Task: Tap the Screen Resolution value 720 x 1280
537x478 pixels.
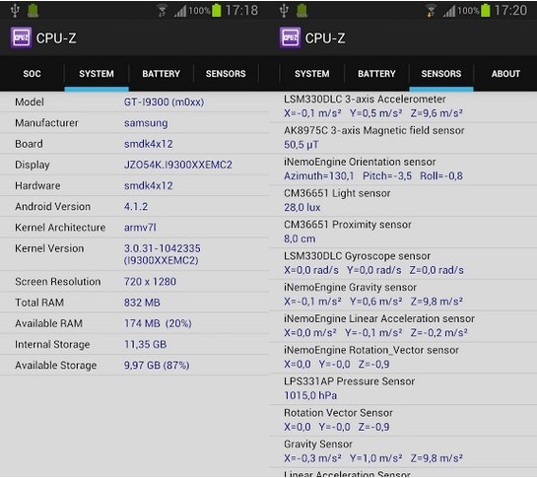Action: (x=150, y=282)
